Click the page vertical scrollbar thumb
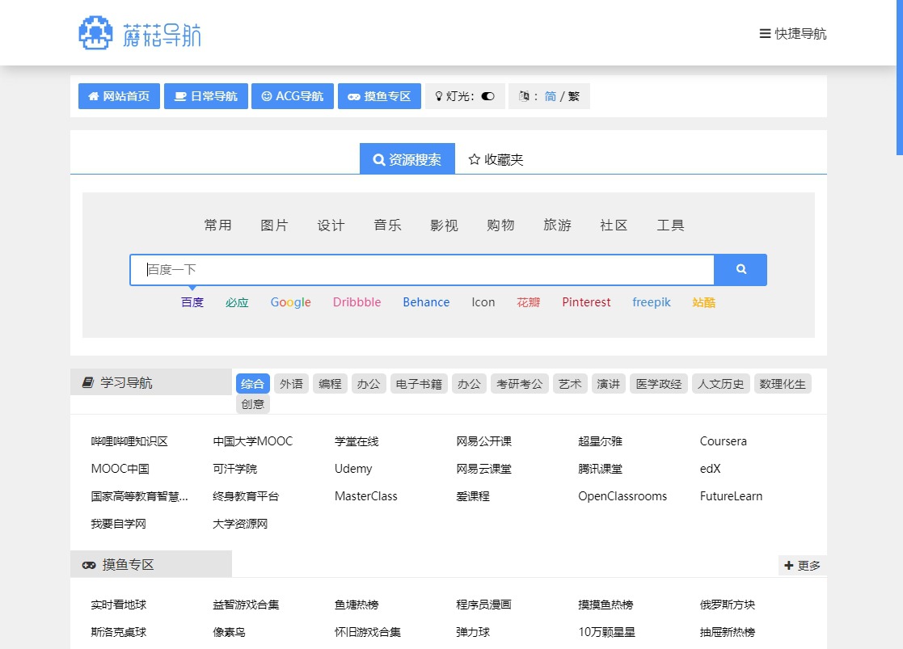The height and width of the screenshot is (649, 903). click(900, 77)
